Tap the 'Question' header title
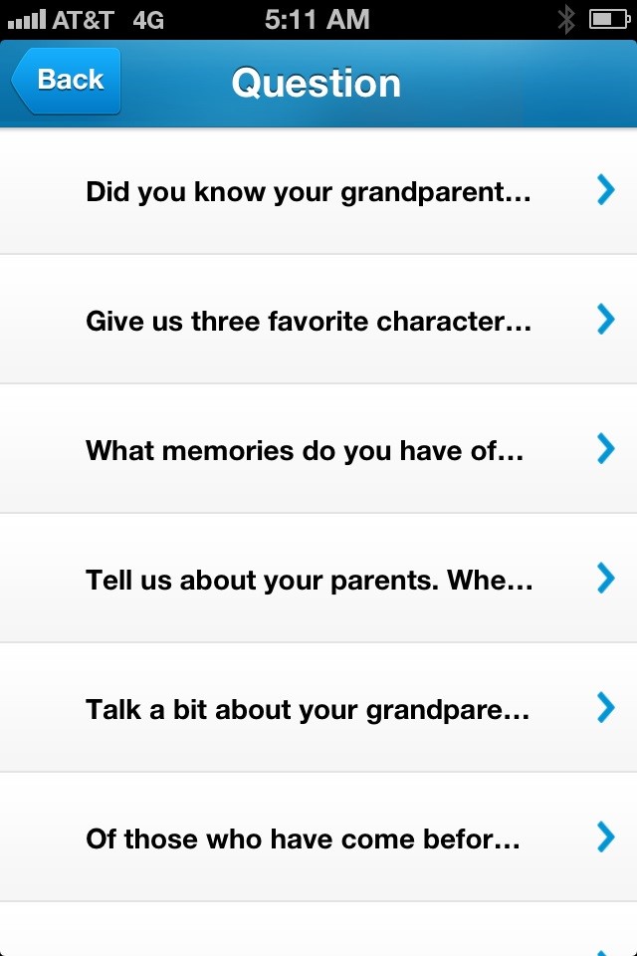This screenshot has width=637, height=956. pyautogui.click(x=317, y=83)
